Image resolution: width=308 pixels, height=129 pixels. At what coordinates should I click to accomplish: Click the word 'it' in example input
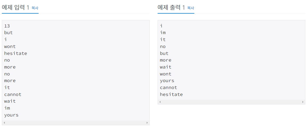click(x=7, y=87)
